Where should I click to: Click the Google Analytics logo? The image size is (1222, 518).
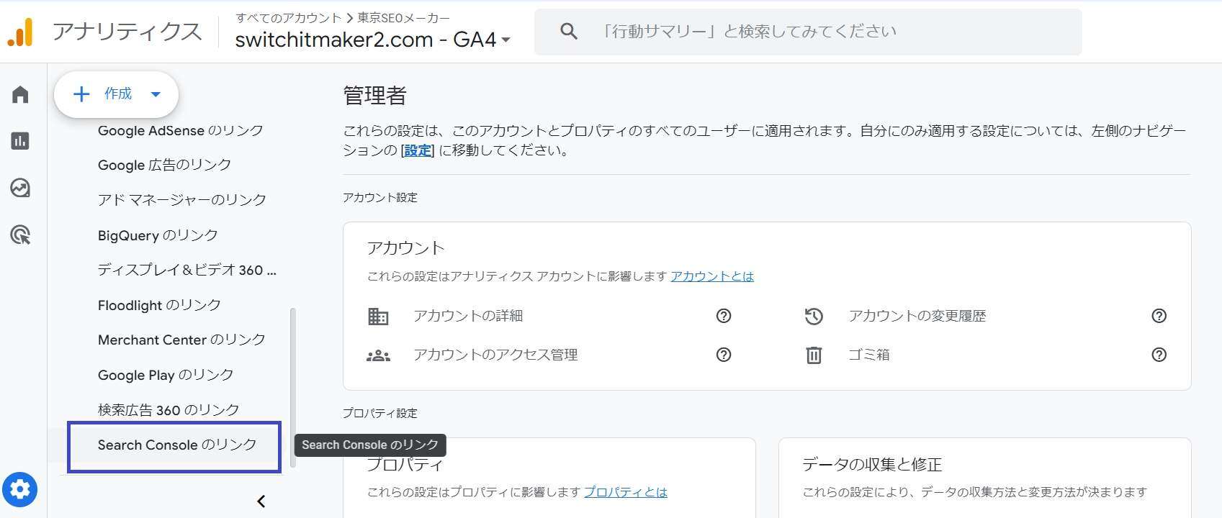click(20, 32)
